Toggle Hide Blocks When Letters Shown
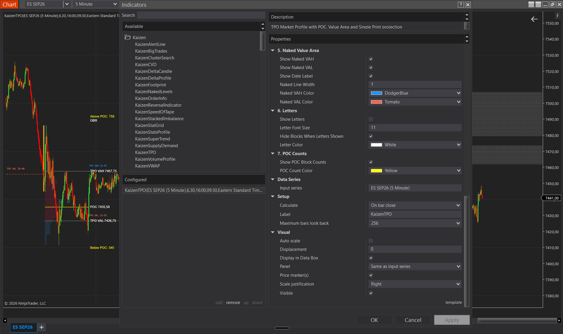The height and width of the screenshot is (334, 563). point(371,136)
